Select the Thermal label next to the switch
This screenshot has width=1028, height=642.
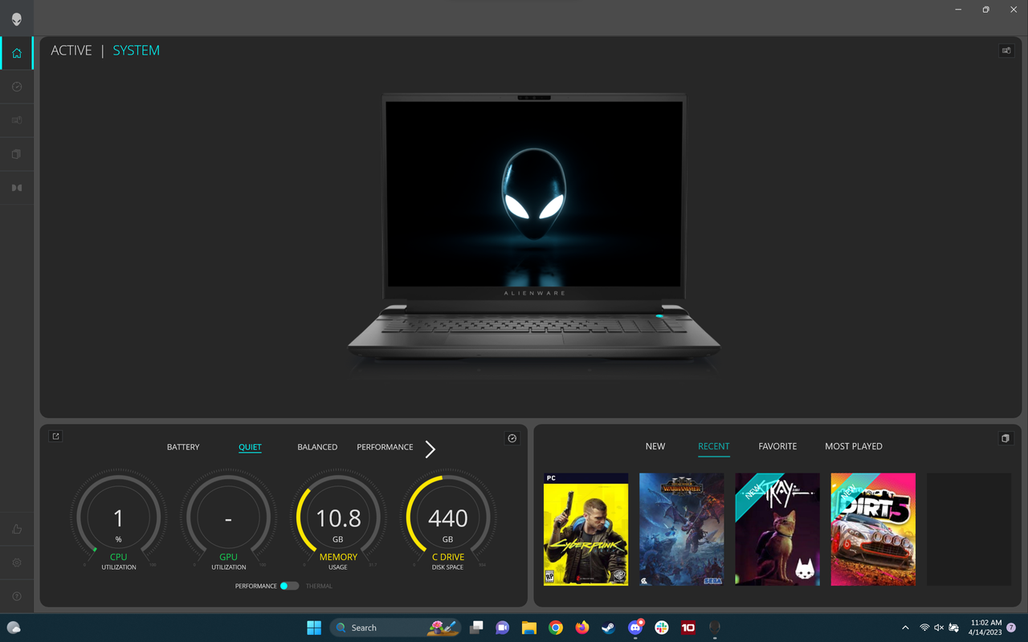click(319, 586)
